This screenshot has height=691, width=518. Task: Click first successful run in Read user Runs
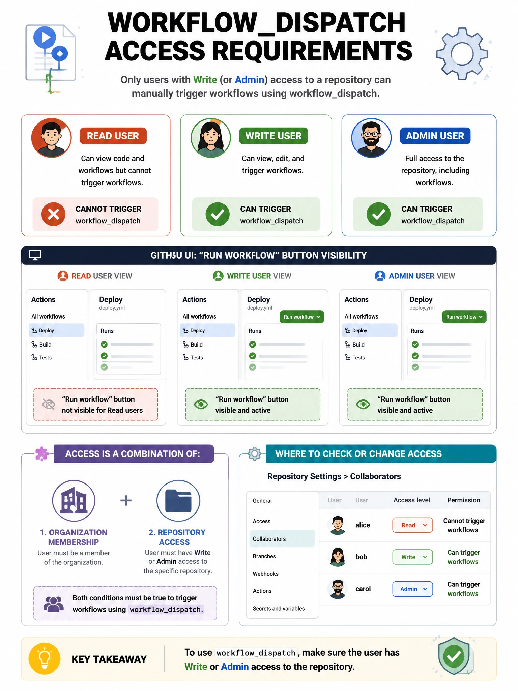(127, 344)
